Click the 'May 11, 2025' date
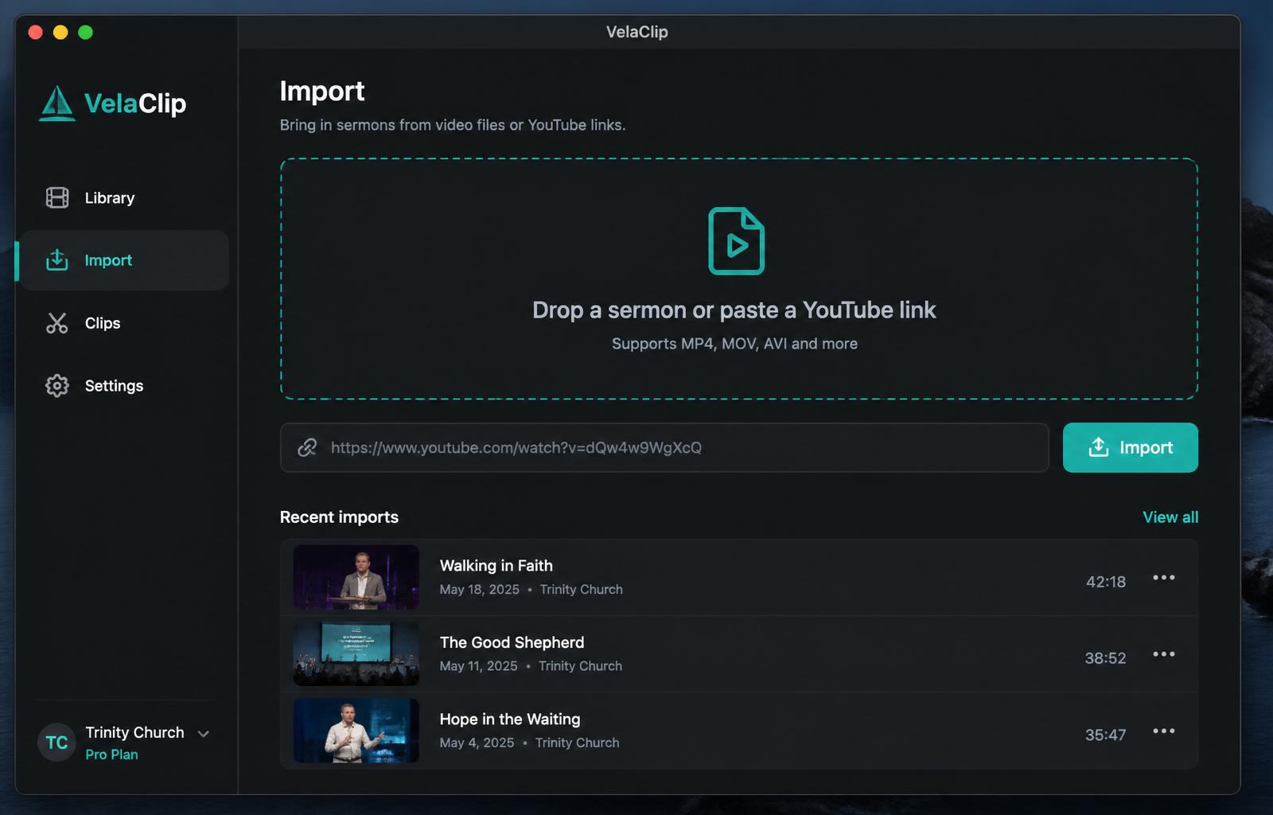This screenshot has height=815, width=1273. (x=479, y=666)
